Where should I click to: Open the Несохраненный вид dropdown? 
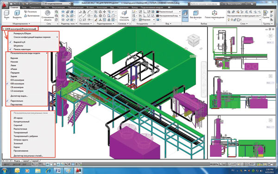[x=168, y=16]
